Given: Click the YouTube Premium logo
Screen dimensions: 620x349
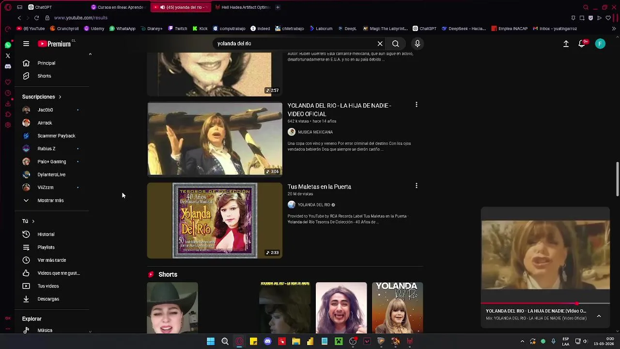Looking at the screenshot, I should 55,44.
